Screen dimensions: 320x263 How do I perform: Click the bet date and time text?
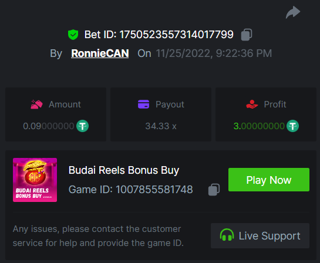tap(214, 53)
